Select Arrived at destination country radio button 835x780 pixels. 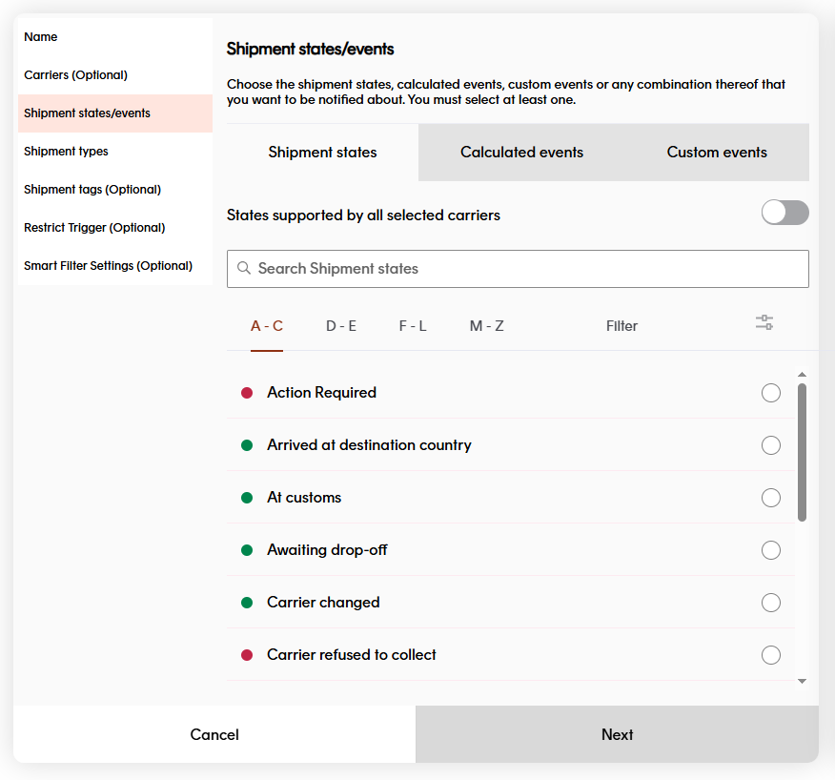(771, 445)
